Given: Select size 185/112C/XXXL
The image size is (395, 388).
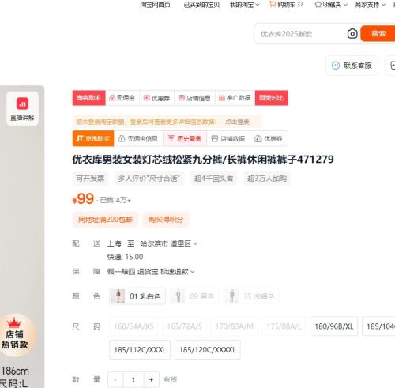Looking at the screenshot, I should coord(140,350).
